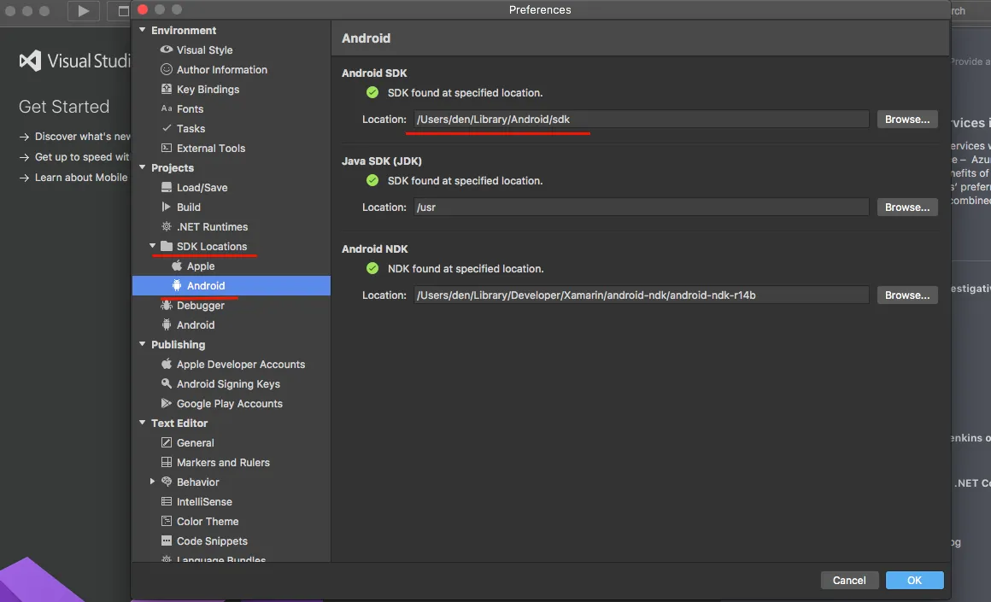Select the Markers and Rulers page
The width and height of the screenshot is (991, 602).
coord(223,463)
